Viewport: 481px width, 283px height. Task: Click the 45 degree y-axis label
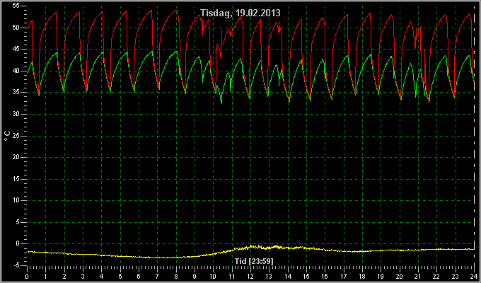[16, 49]
